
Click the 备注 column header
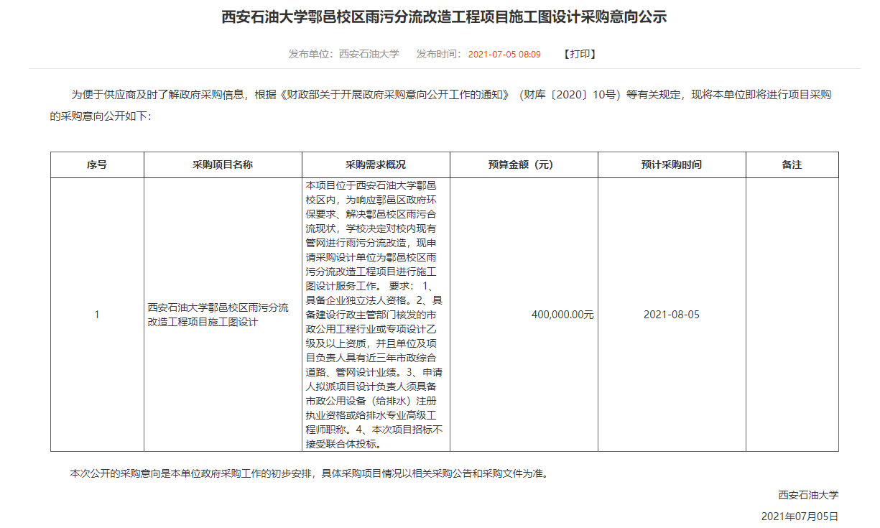point(792,165)
